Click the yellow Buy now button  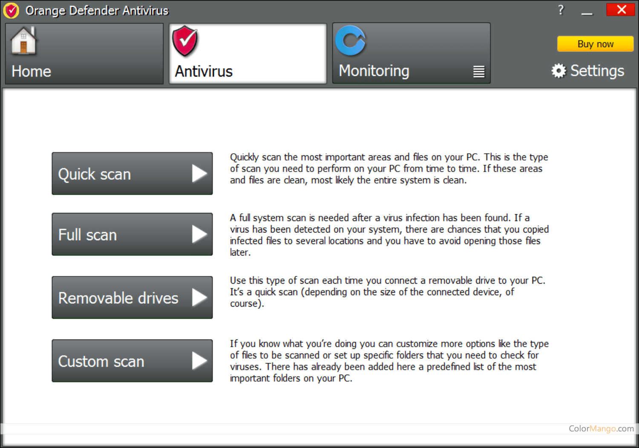(x=595, y=44)
